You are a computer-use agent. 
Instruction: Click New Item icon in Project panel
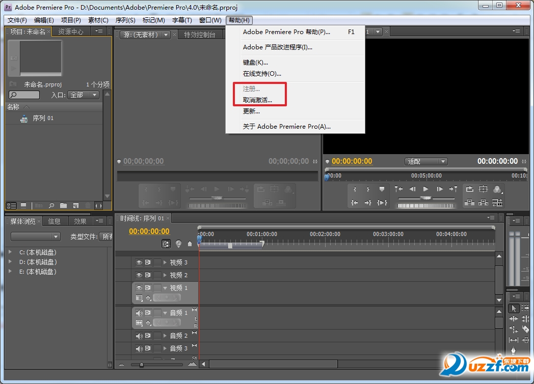click(75, 205)
